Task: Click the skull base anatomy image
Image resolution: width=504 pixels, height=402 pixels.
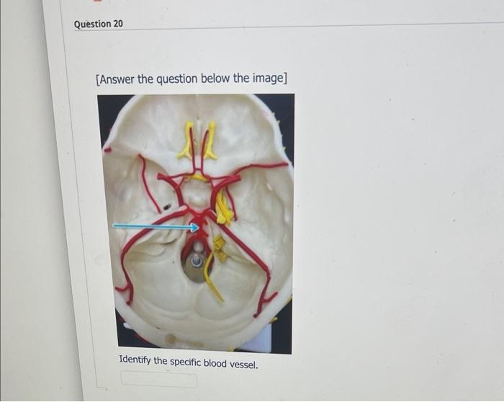Action: [x=195, y=224]
